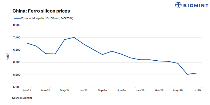Image resolution: width=210 pixels, height=105 pixels.
Task: Click the price line peak near Jun-24
Action: pyautogui.click(x=74, y=37)
